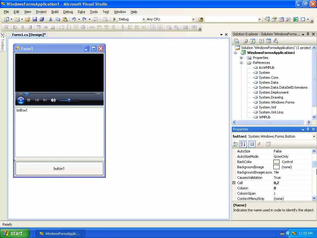Click View Class Diagram icon
The image size is (317, 238).
276,41
